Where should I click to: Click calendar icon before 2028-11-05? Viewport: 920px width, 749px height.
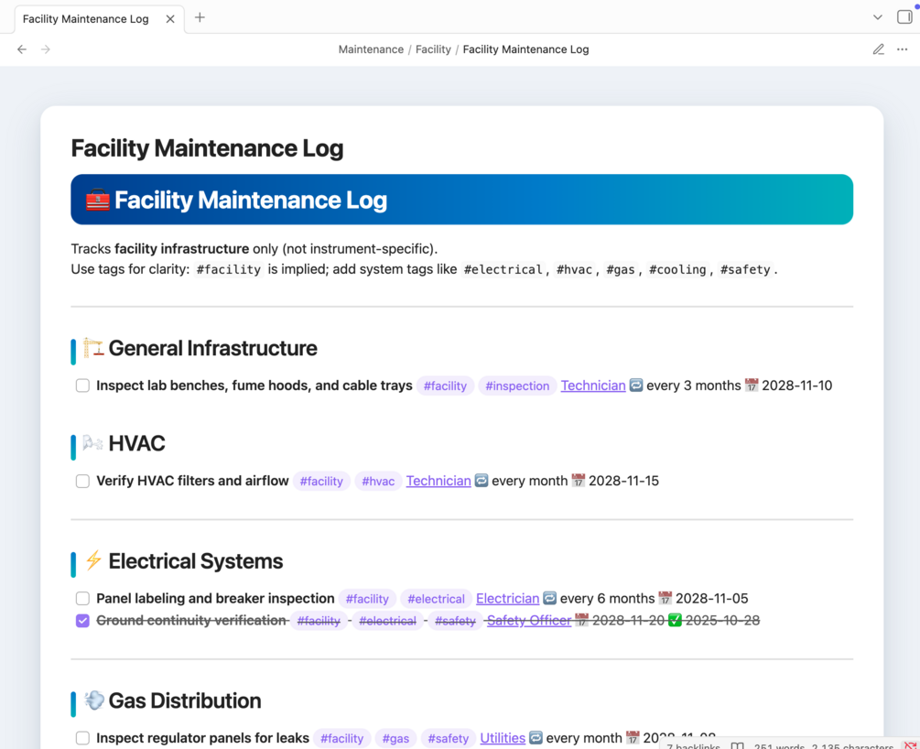point(666,598)
